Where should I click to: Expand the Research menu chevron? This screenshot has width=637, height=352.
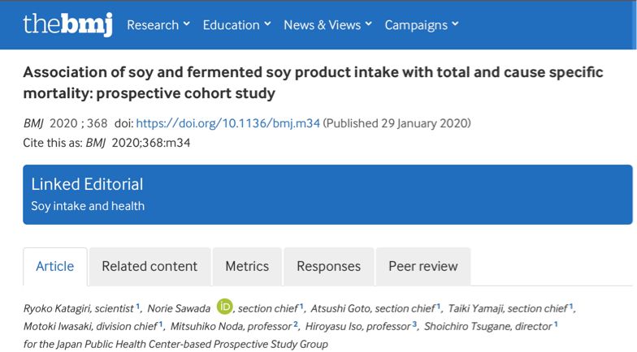[x=187, y=24]
